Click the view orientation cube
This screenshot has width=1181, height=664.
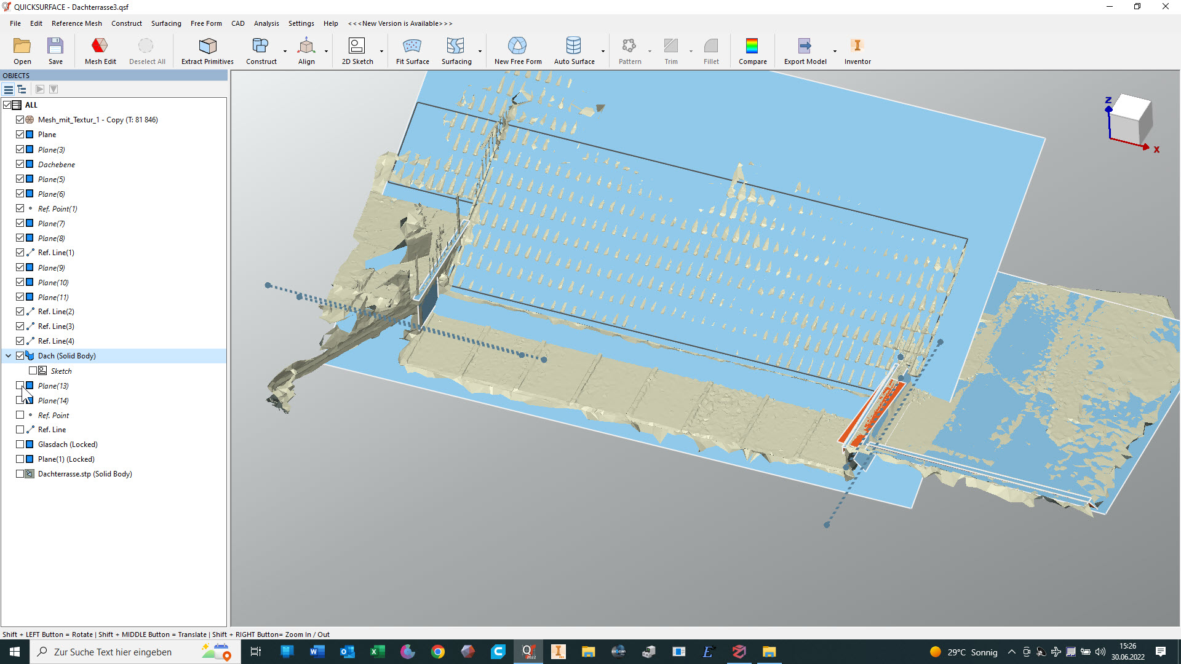coord(1131,118)
